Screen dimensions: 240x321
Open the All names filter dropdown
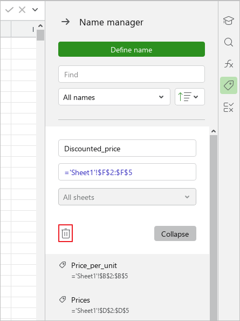pos(114,97)
